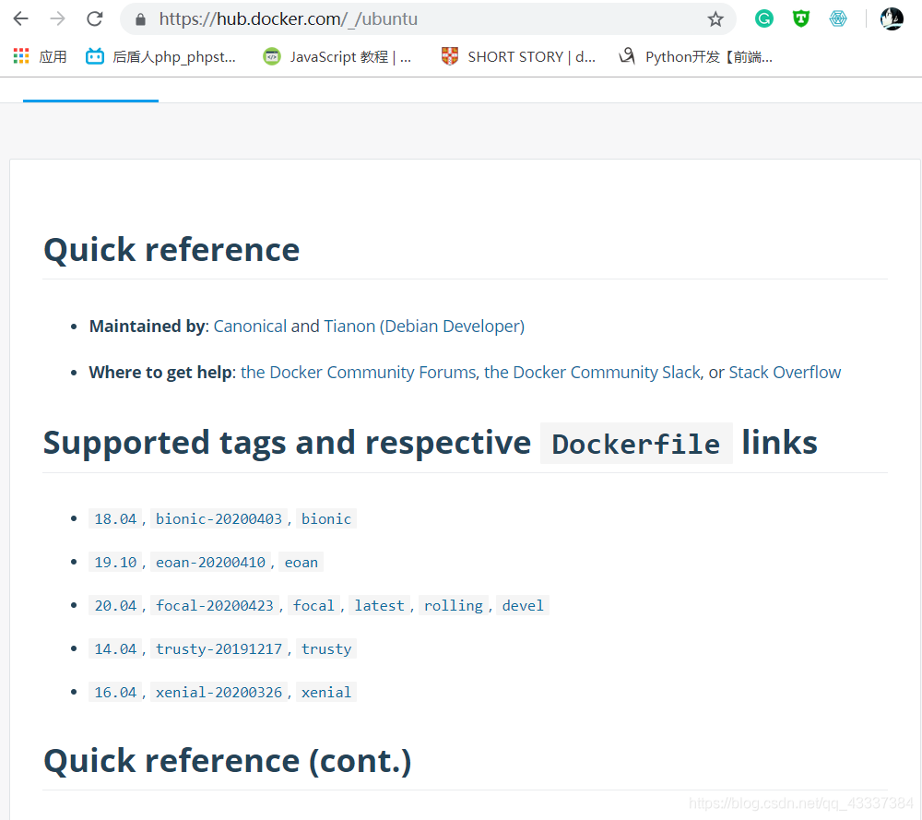Click the 14.04 tag link
This screenshot has height=820, width=922.
pos(115,648)
